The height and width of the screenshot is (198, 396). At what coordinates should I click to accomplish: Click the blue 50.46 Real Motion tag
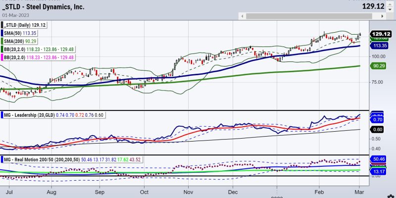[x=378, y=160]
